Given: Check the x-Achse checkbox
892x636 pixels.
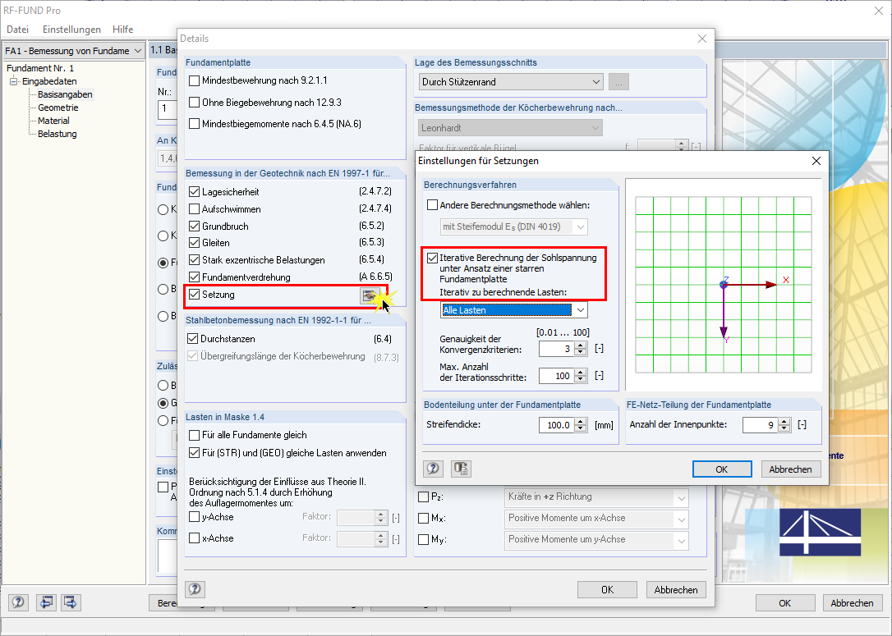Looking at the screenshot, I should [x=195, y=538].
